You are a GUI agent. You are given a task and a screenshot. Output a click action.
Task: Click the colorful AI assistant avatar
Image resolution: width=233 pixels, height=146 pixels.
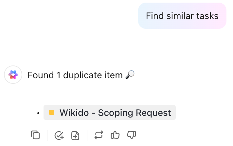point(13,75)
